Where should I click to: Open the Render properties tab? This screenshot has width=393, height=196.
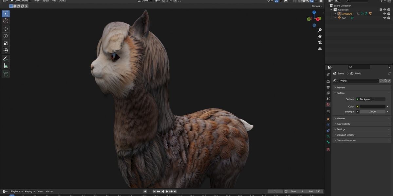[x=328, y=81]
